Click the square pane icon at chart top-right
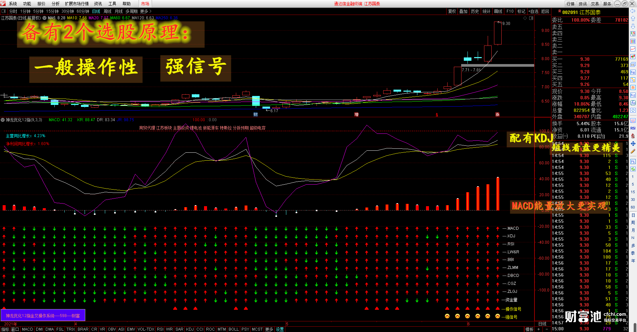The width and height of the screenshot is (637, 332). point(531,18)
